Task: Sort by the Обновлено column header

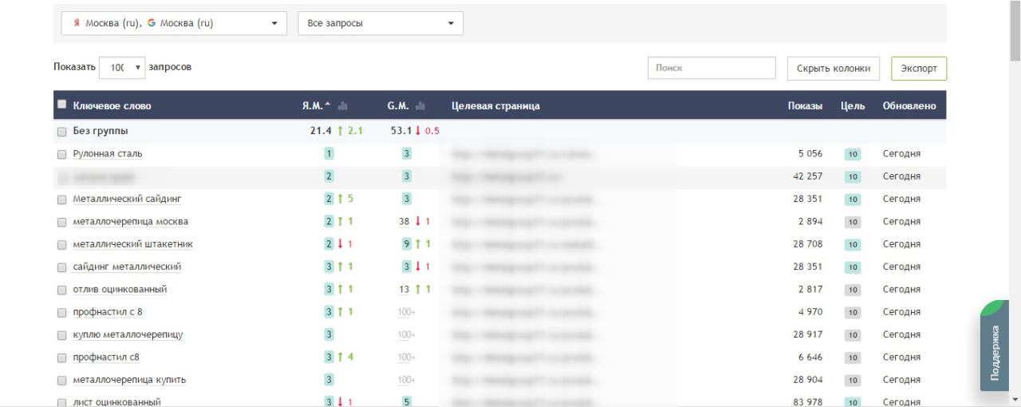Action: coord(909,105)
